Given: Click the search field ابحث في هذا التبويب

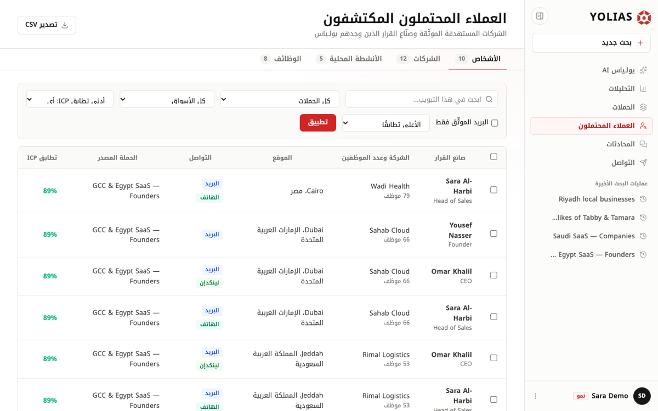Looking at the screenshot, I should click(422, 99).
